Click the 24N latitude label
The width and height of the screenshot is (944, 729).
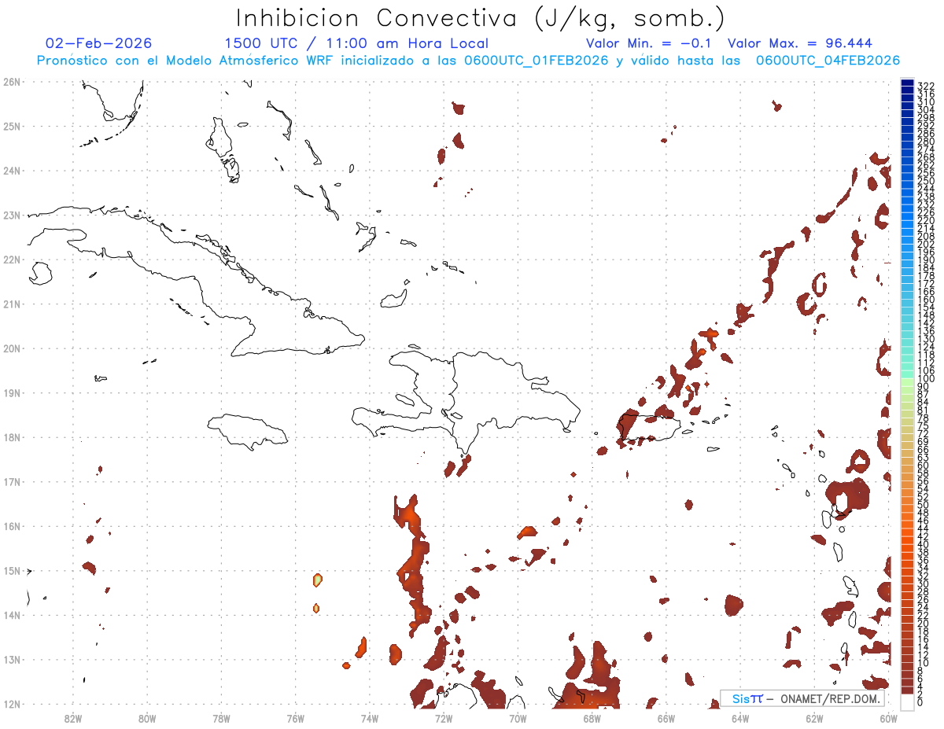coord(11,171)
